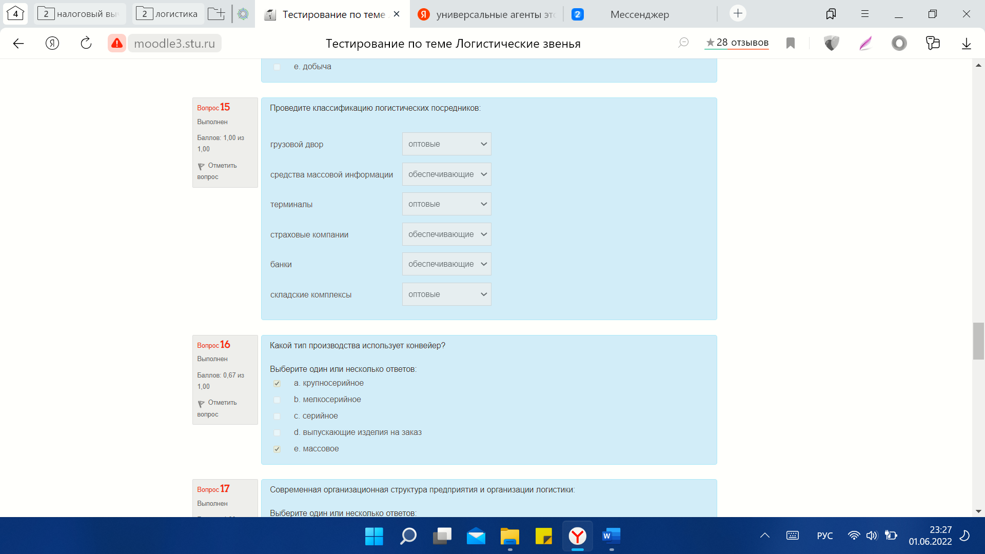The image size is (985, 554).
Task: Add a new tab with plus button
Action: click(738, 13)
